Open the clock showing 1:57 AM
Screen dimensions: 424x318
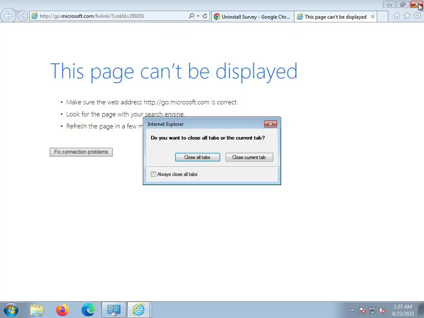pyautogui.click(x=403, y=310)
